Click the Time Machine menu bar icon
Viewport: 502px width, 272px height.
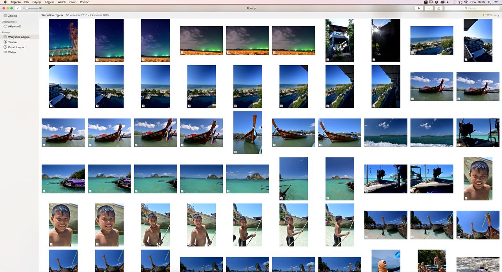454,2
